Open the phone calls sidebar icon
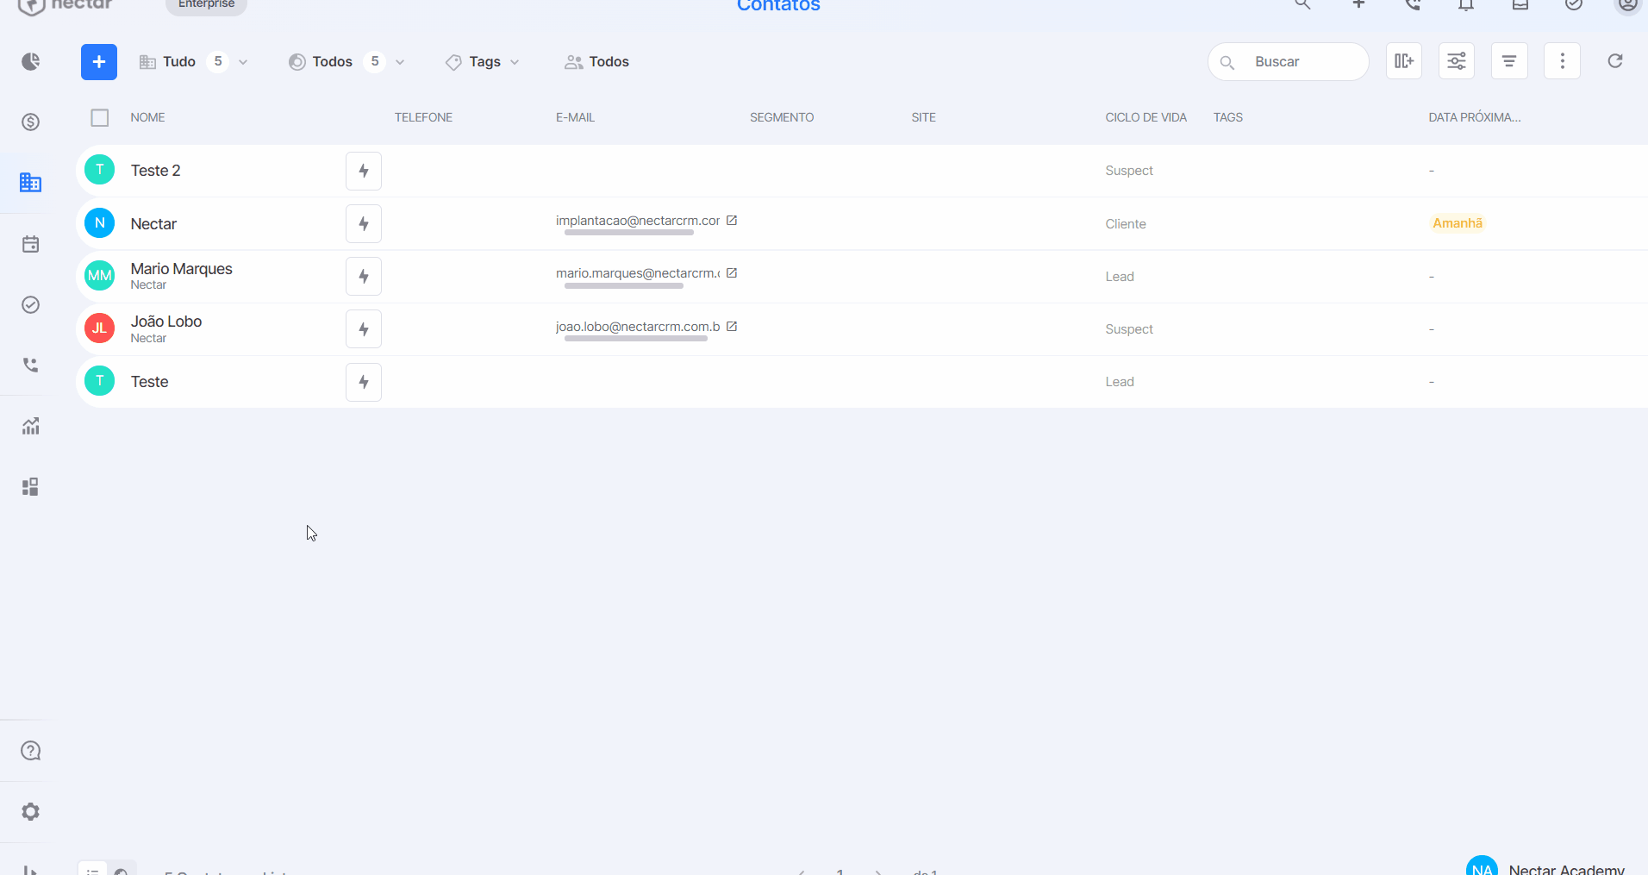 31,365
